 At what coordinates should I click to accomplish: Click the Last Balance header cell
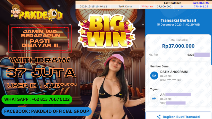[172, 3]
